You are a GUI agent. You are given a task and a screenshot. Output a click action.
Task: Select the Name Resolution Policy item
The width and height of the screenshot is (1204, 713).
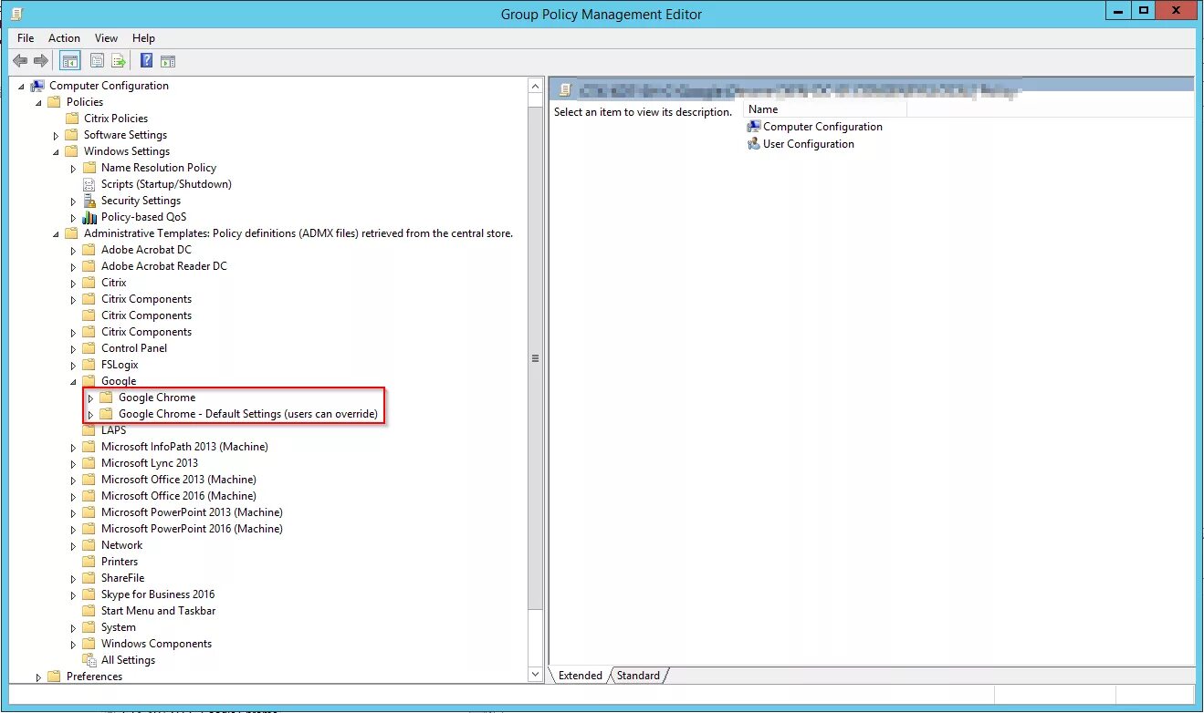(159, 168)
